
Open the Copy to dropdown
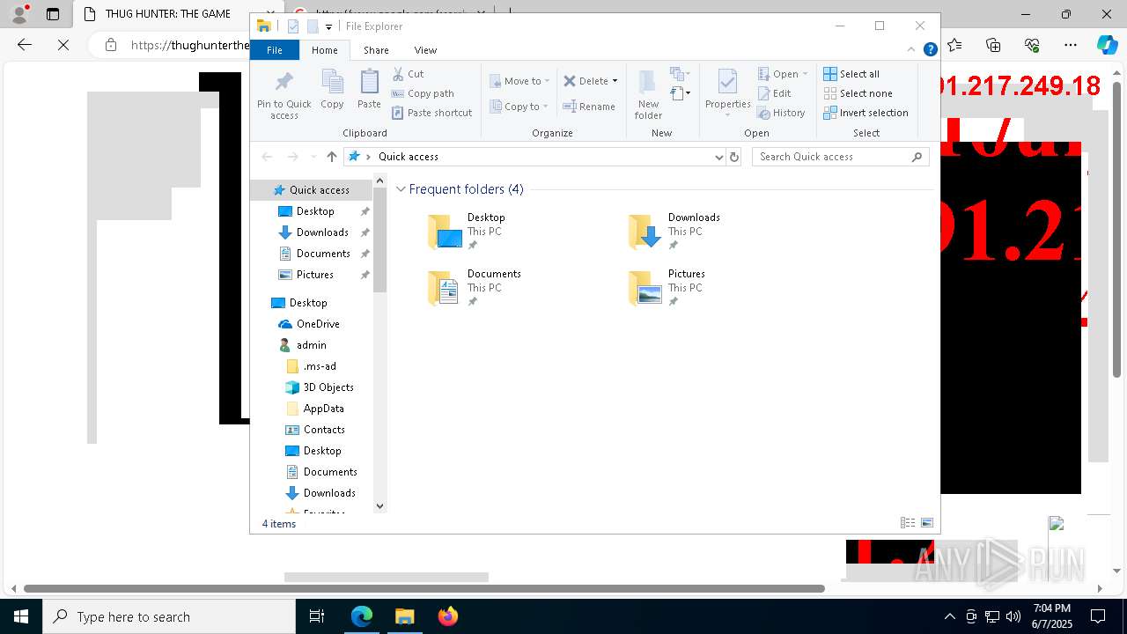click(519, 107)
